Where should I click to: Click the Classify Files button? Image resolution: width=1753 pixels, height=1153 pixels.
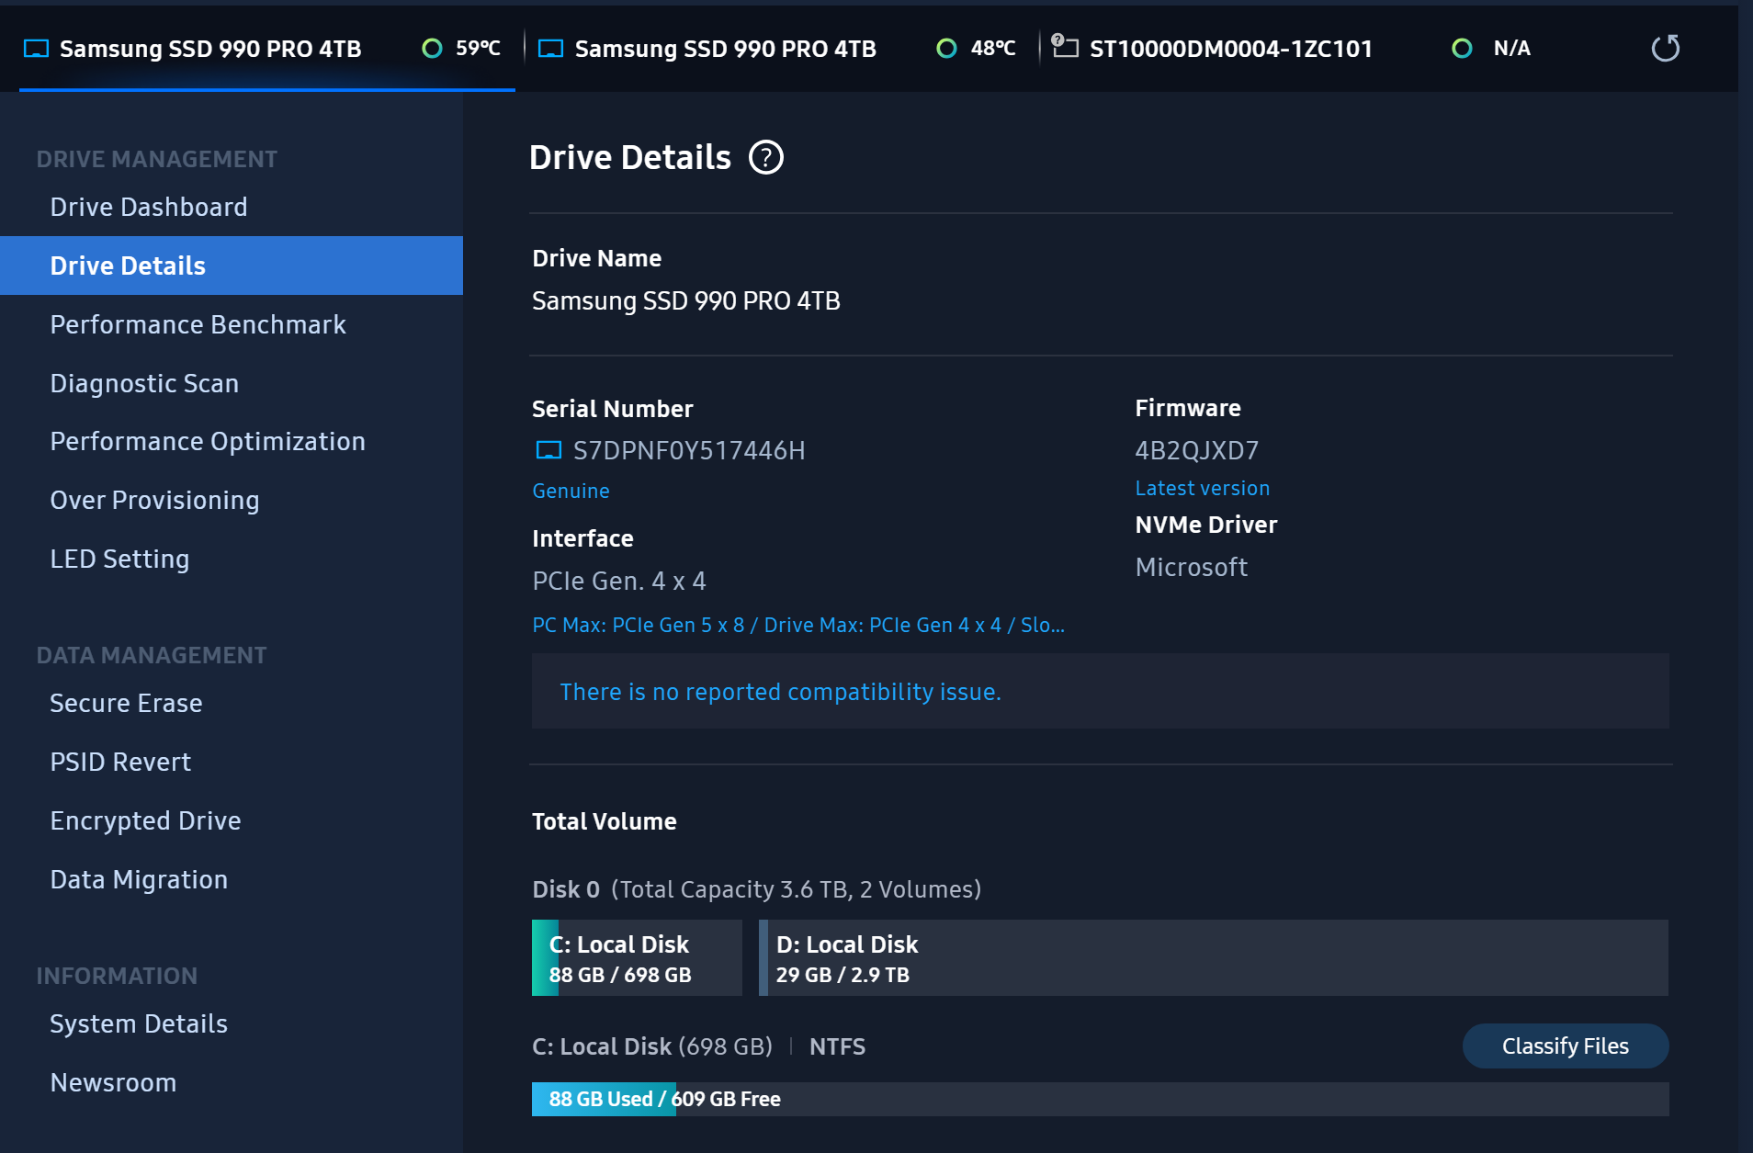click(x=1565, y=1046)
